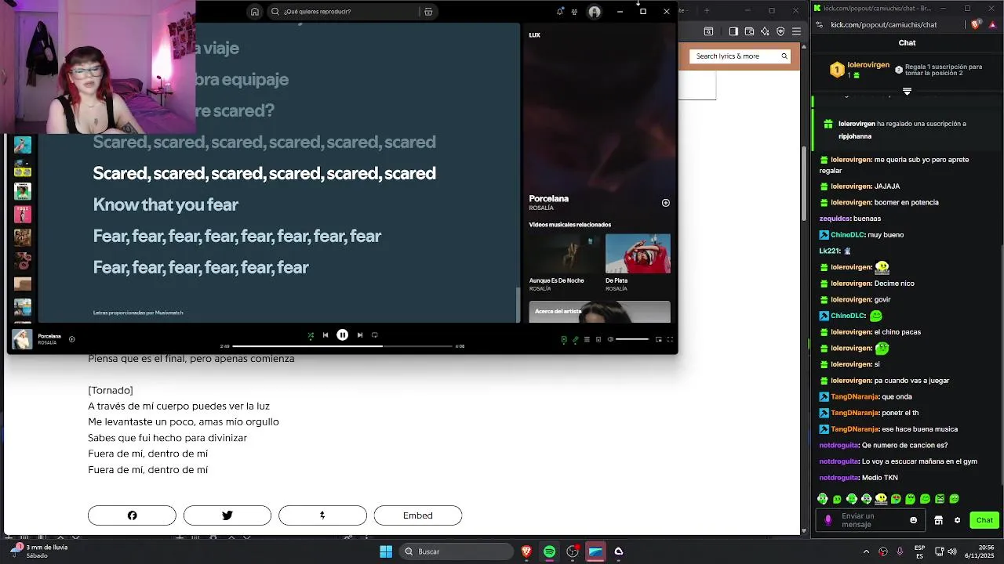Viewport: 1004px width, 564px height.
Task: Toggle the Now Playing view panel
Action: pos(564,339)
